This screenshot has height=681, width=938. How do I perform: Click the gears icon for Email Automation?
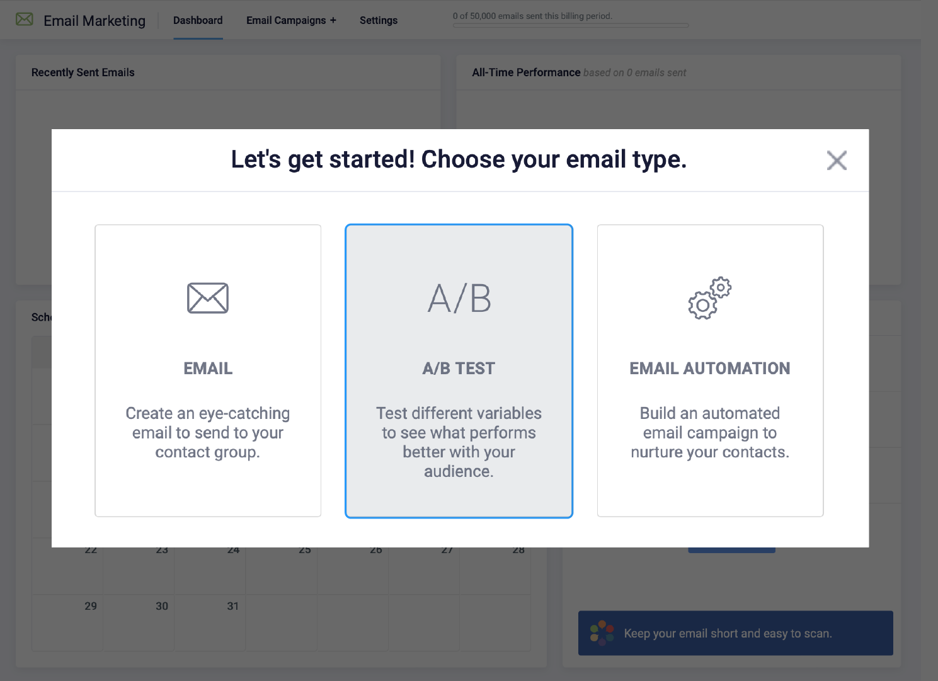click(x=710, y=298)
